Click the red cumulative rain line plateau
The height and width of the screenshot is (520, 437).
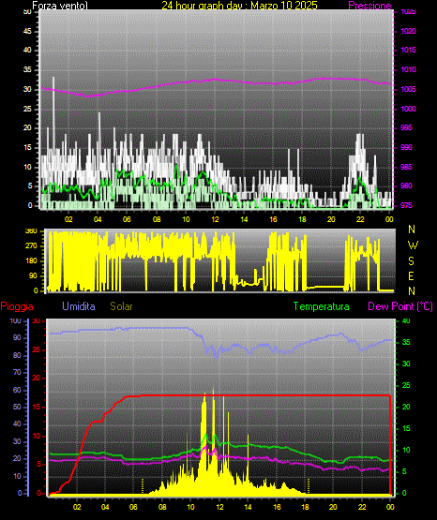(x=265, y=395)
